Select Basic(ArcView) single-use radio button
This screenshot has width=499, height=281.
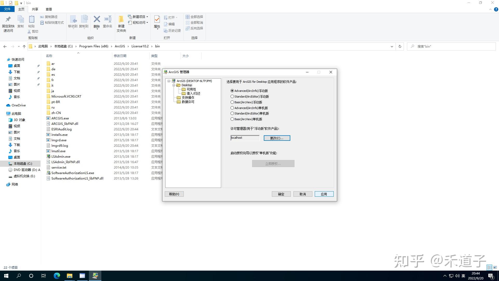(232, 119)
